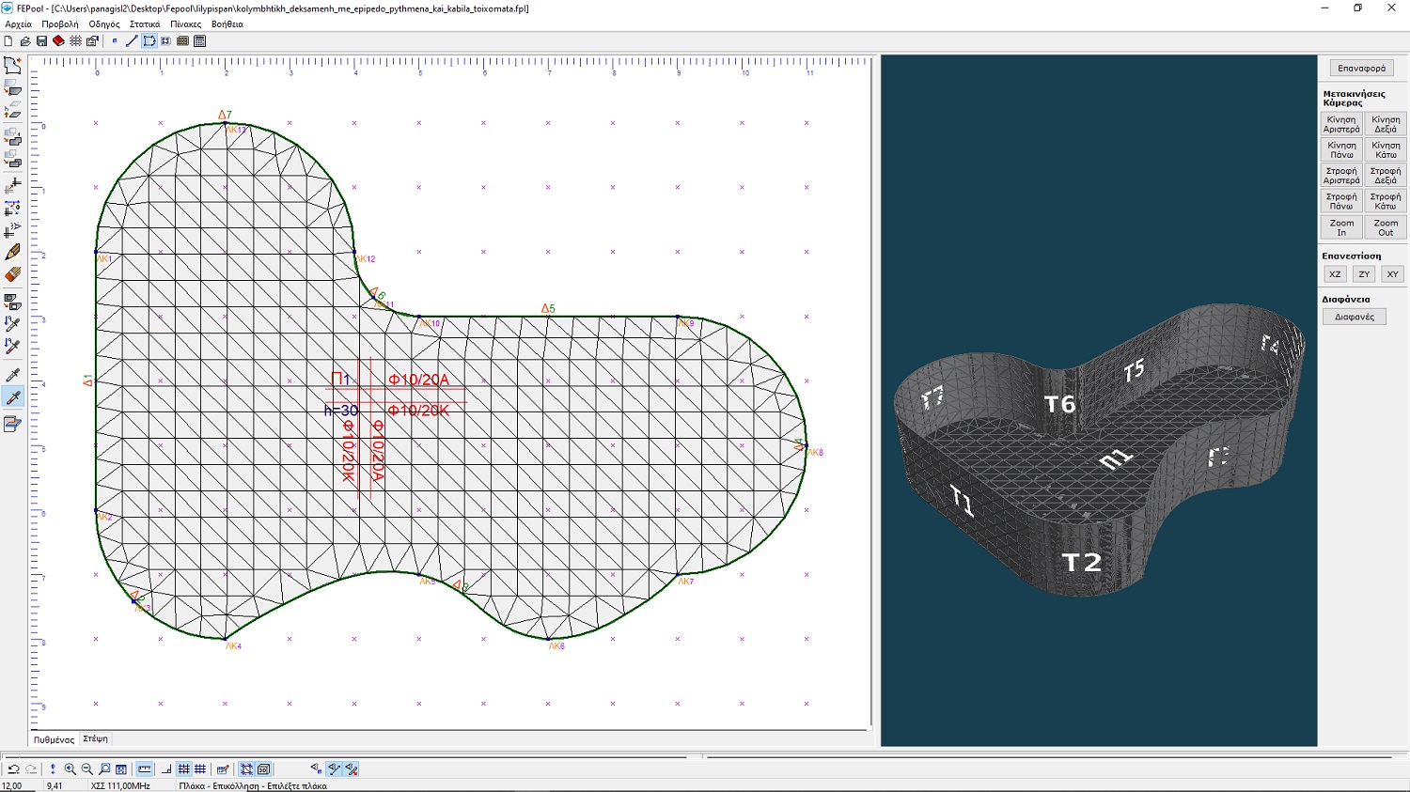Switch to the Πυθμένας tab

(54, 739)
